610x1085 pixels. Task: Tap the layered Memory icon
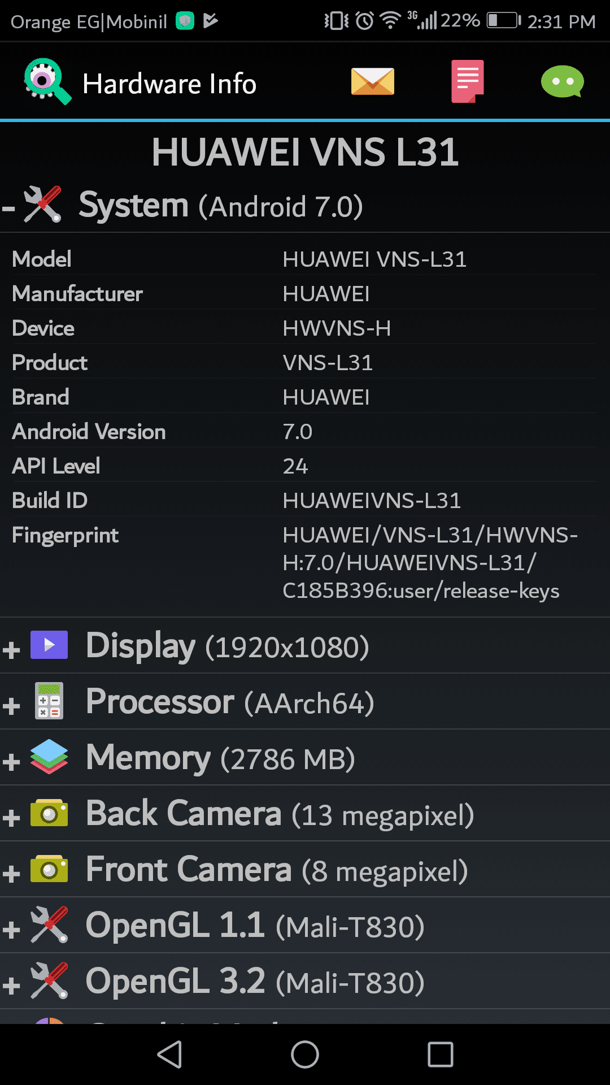pos(49,757)
